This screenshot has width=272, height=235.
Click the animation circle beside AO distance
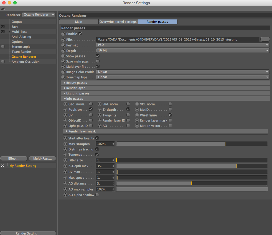click(x=65, y=183)
